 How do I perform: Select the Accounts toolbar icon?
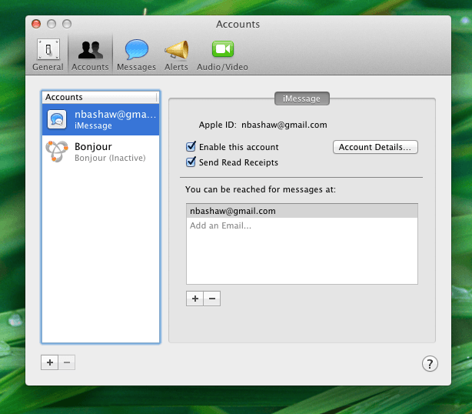pos(90,54)
